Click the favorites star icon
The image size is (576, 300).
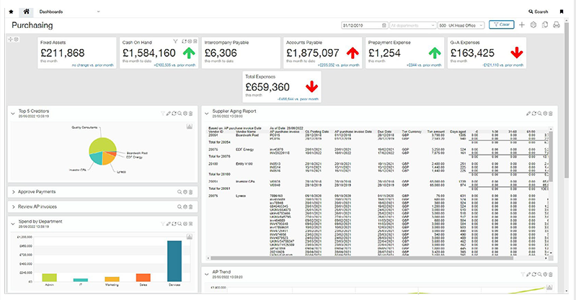point(11,12)
